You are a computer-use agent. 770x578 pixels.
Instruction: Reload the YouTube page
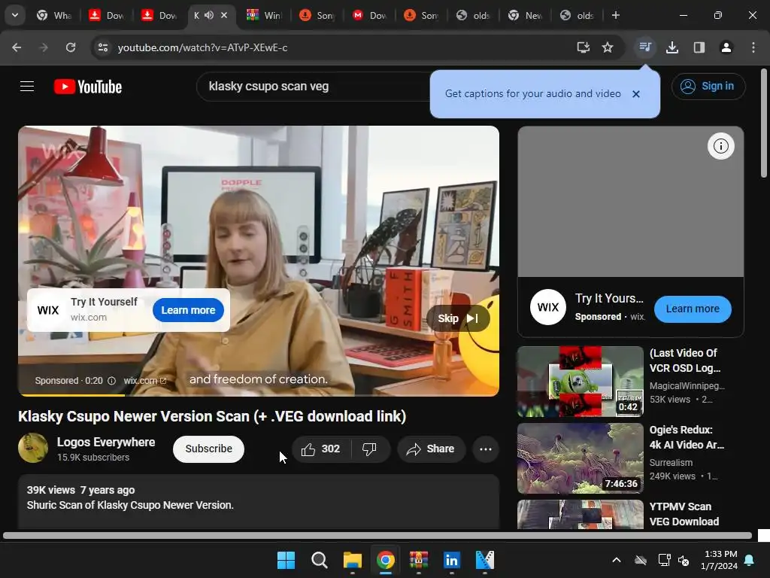point(71,47)
